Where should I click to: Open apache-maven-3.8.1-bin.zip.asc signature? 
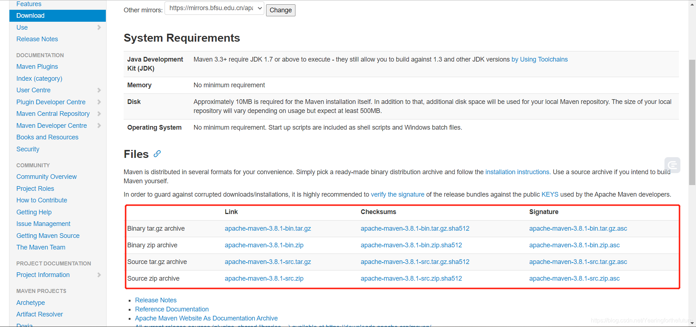pos(574,245)
